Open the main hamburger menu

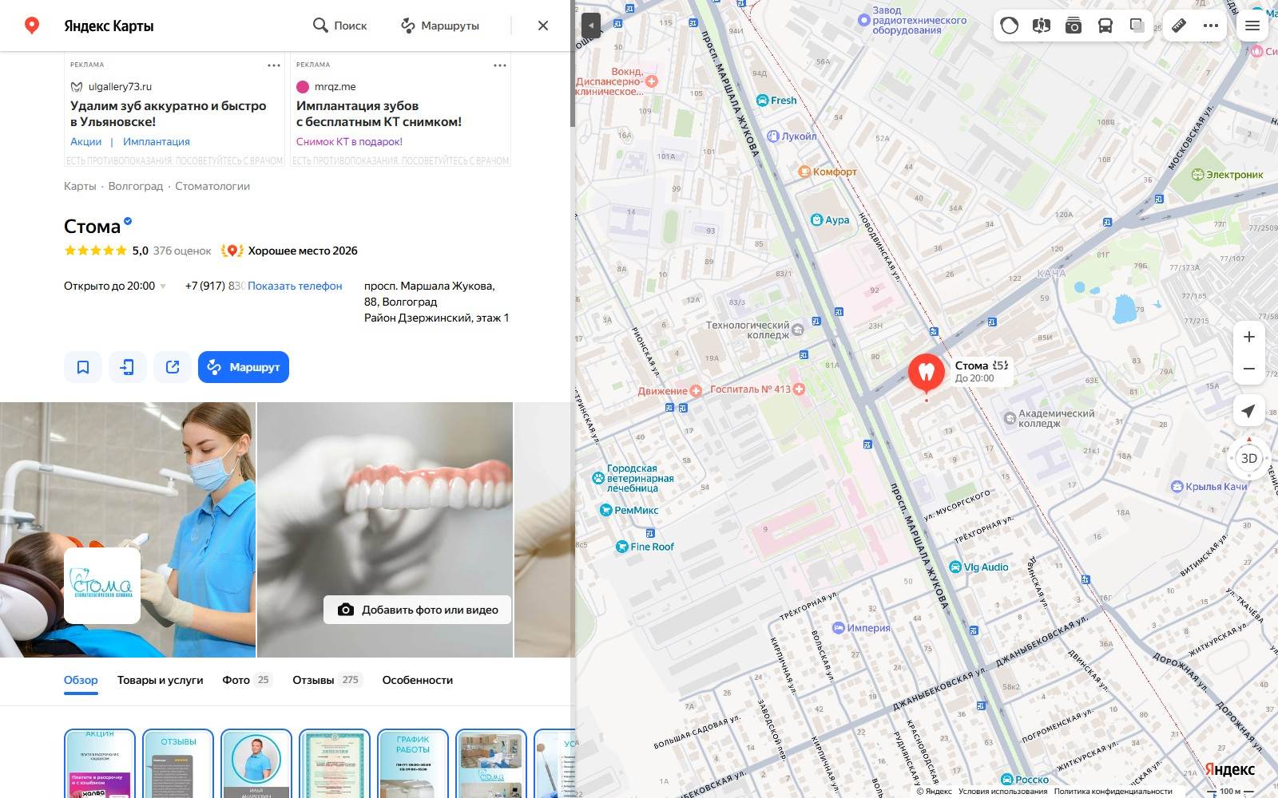pyautogui.click(x=1252, y=26)
